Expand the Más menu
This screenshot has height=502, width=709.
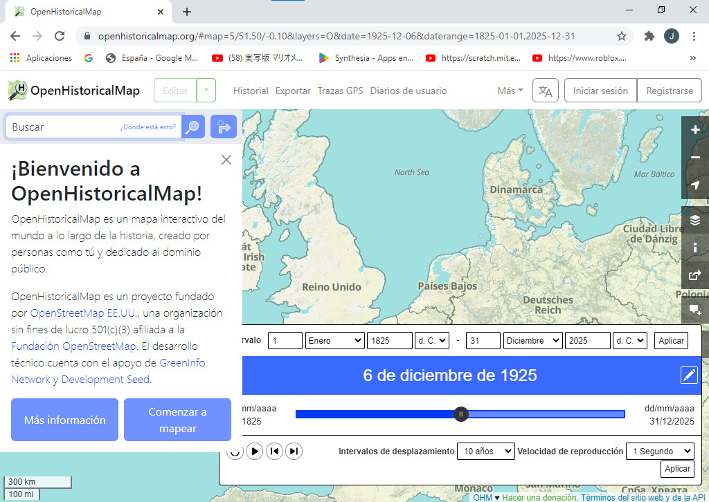(x=510, y=90)
